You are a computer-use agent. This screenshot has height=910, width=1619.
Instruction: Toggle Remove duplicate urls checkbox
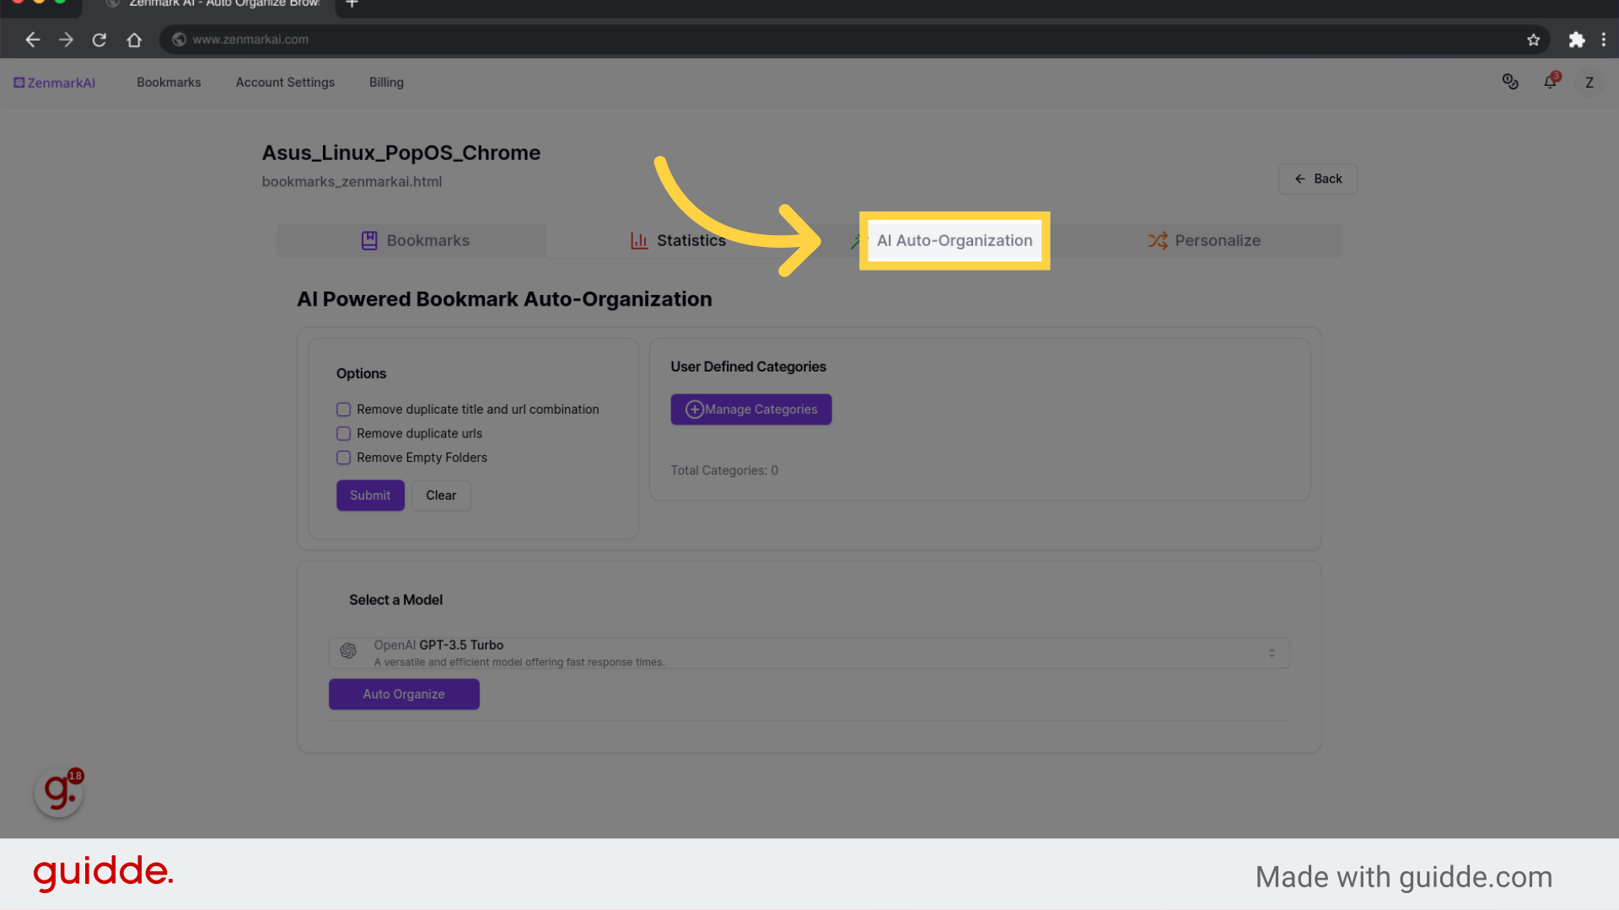tap(343, 432)
